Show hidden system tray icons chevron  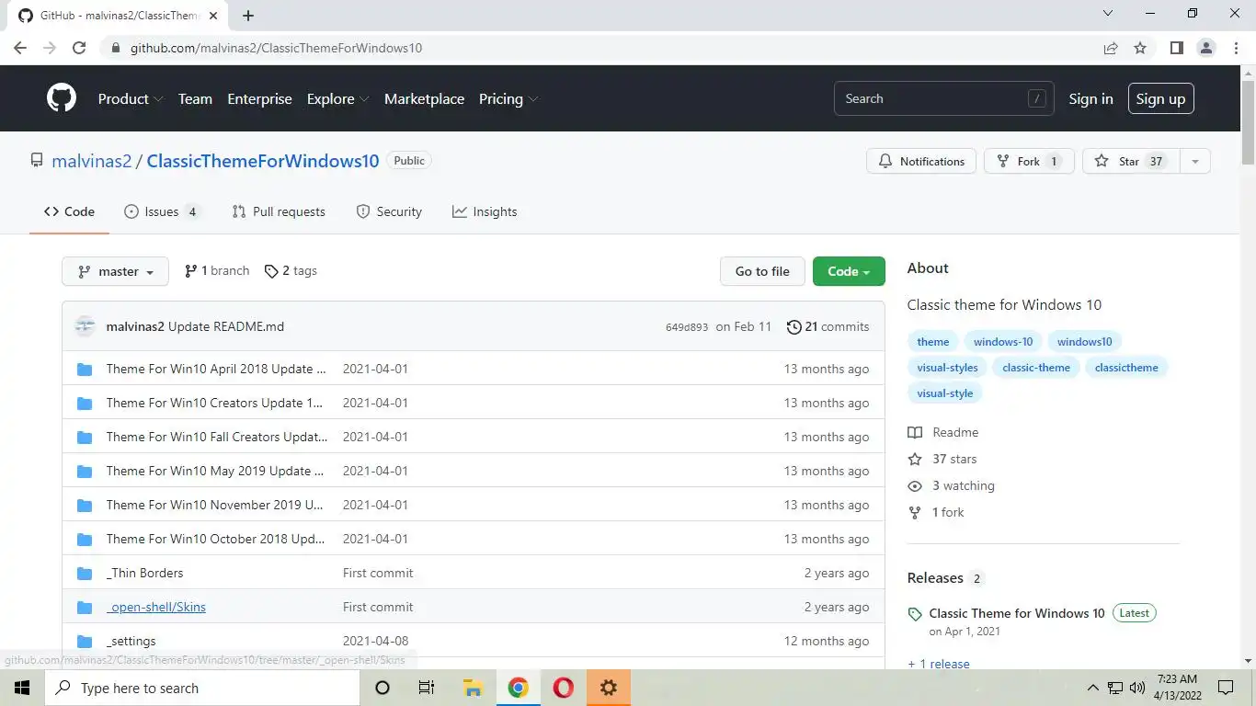pos(1092,688)
